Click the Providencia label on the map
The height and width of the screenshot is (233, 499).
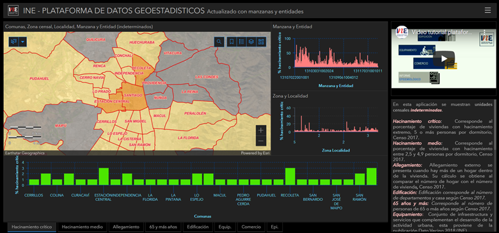pos(154,83)
